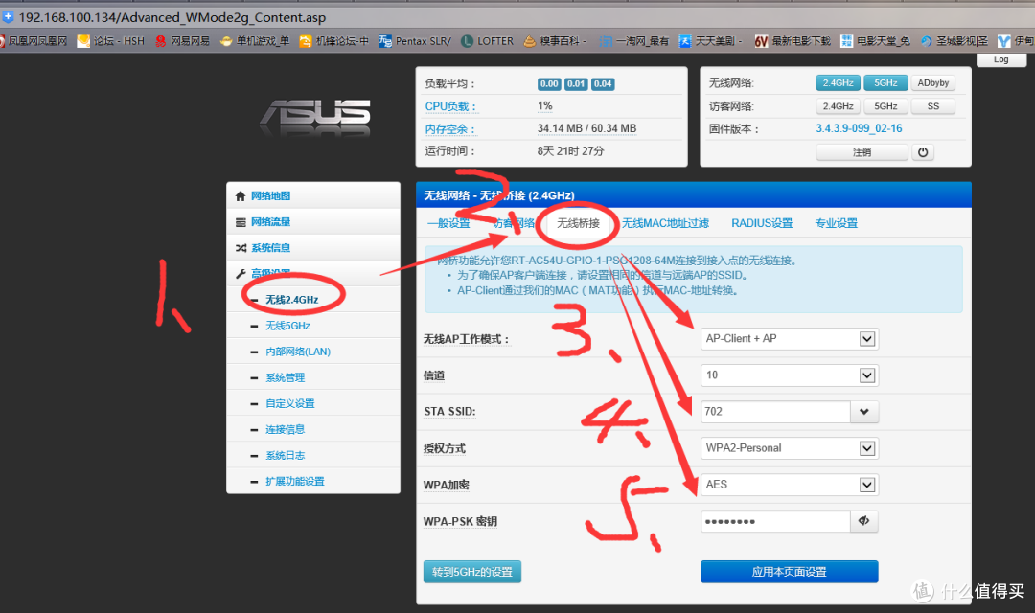Open 扩展功能设置 menu item
The height and width of the screenshot is (613, 1035).
click(x=294, y=482)
